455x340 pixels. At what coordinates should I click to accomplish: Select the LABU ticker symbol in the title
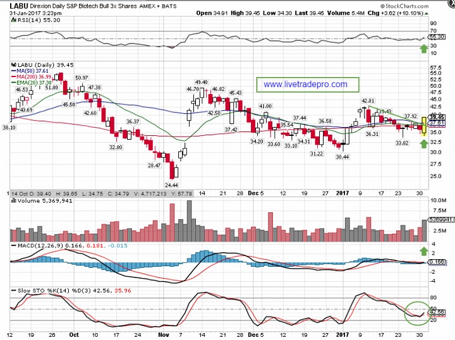(19, 6)
